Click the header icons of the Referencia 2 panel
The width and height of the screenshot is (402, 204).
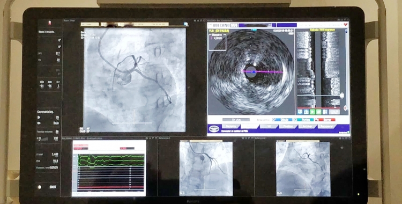pyautogui.click(x=248, y=138)
